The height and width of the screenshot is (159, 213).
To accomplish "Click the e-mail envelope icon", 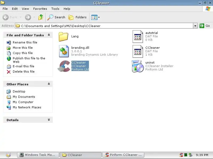I will [9, 67].
